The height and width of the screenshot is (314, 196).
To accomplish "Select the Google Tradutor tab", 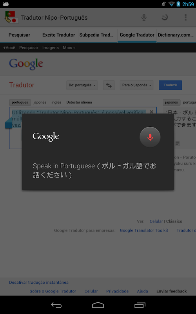I will [137, 35].
